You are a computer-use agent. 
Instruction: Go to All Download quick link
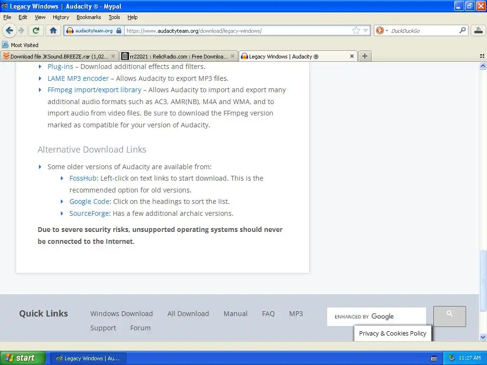point(188,314)
